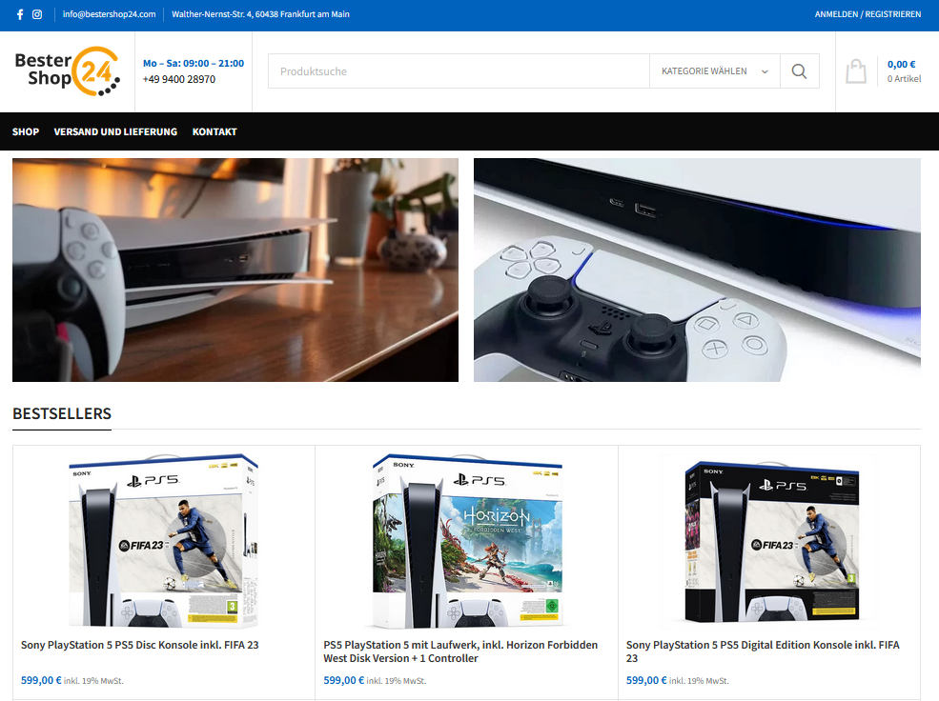Expand the Kategorie wählen dropdown

pyautogui.click(x=714, y=71)
